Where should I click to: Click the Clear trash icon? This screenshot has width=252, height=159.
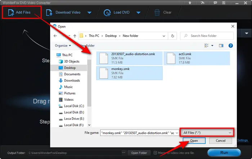[x=157, y=13]
